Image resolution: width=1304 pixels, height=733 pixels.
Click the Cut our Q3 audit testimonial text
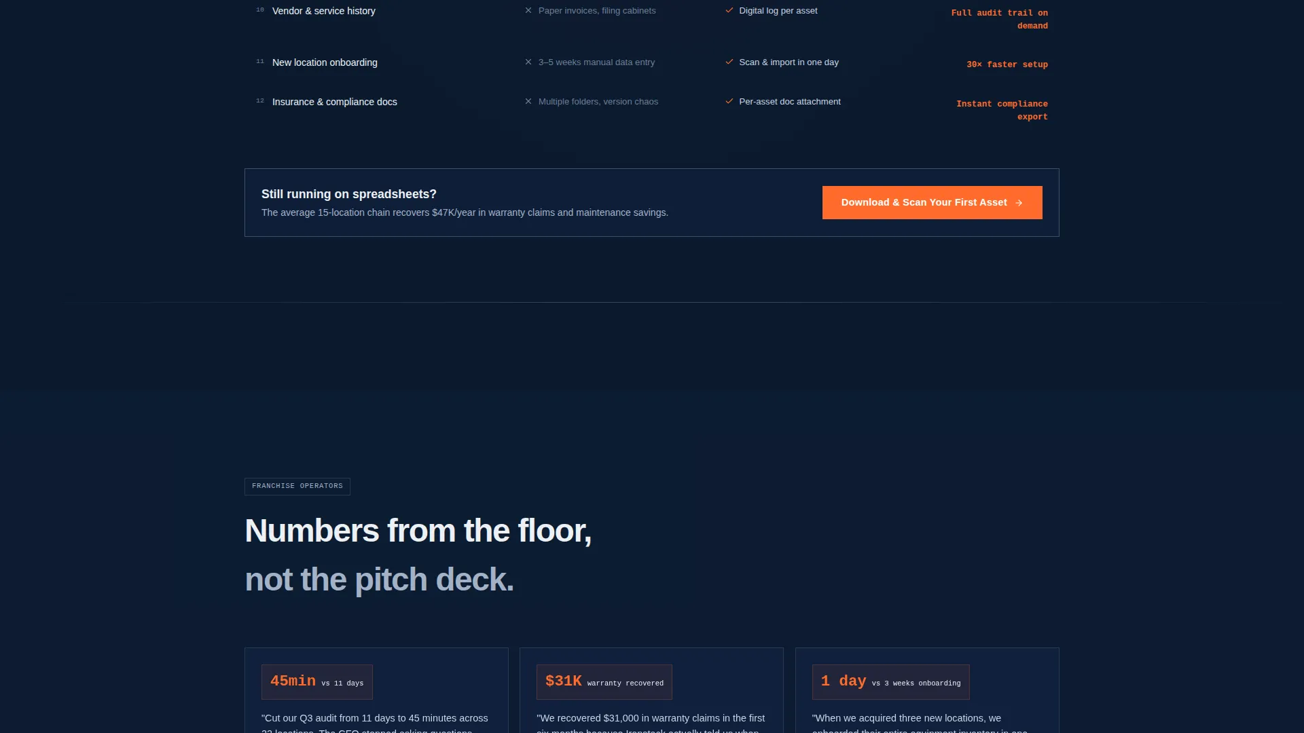click(375, 723)
